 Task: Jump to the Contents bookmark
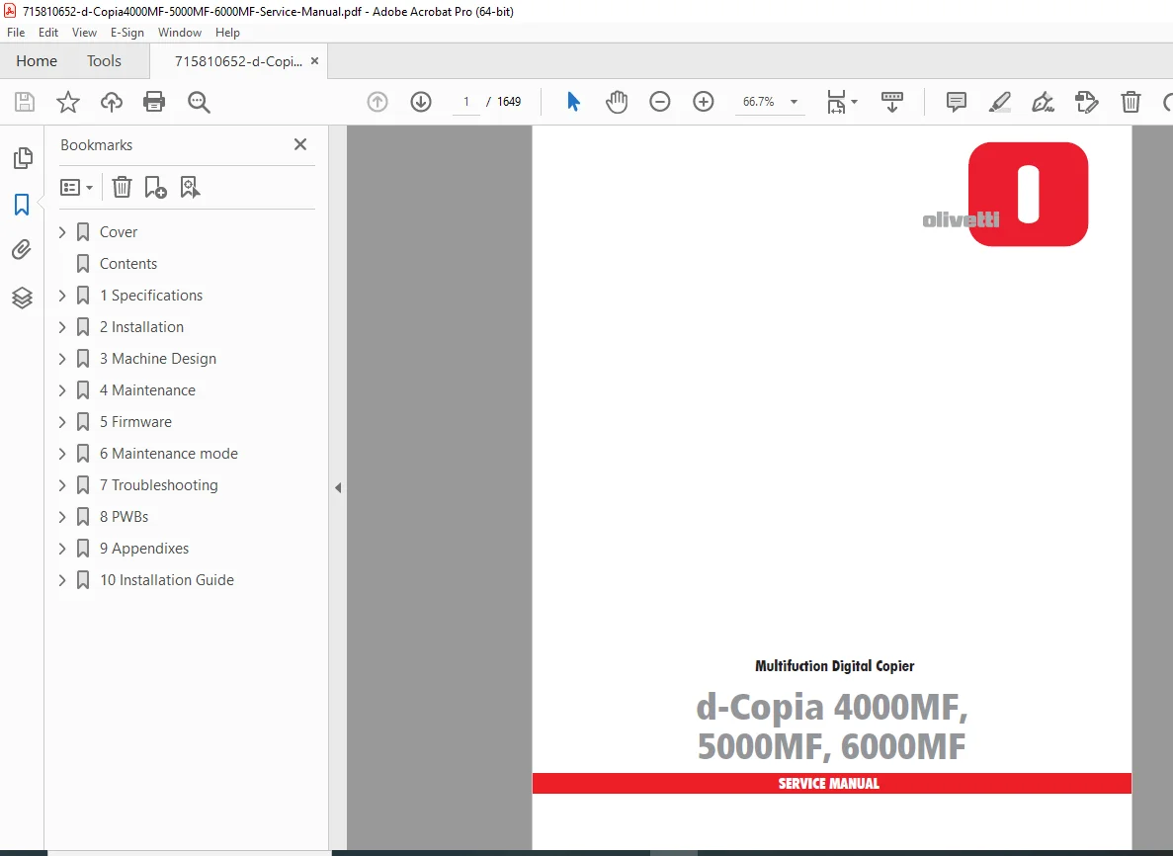click(127, 264)
